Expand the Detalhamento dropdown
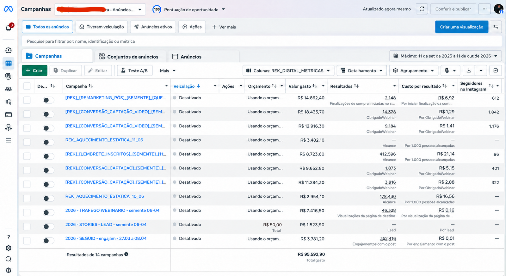Image resolution: width=506 pixels, height=276 pixels. (x=361, y=71)
